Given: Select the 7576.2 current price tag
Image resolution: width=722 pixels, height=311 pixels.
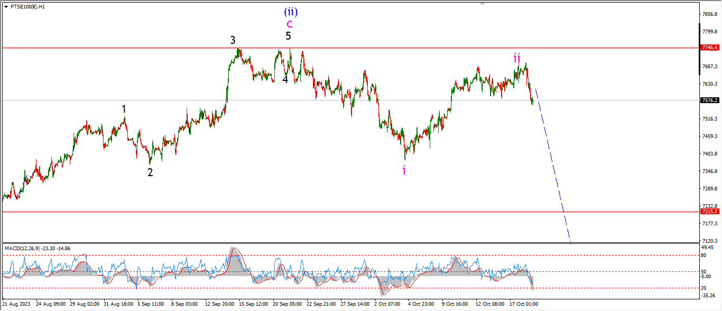Looking at the screenshot, I should click(x=709, y=100).
